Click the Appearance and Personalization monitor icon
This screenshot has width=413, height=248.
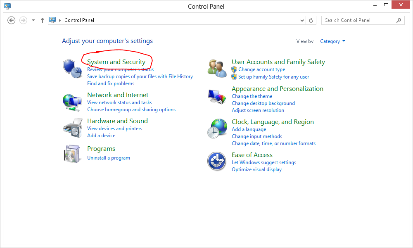[x=217, y=96]
